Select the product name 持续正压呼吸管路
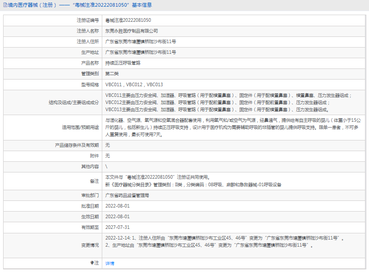This screenshot has width=369, height=272. point(123,63)
